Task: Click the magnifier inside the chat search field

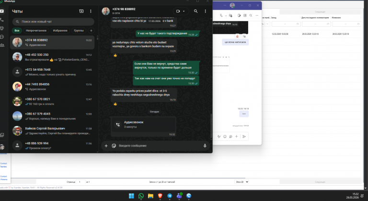Action: click(x=17, y=21)
